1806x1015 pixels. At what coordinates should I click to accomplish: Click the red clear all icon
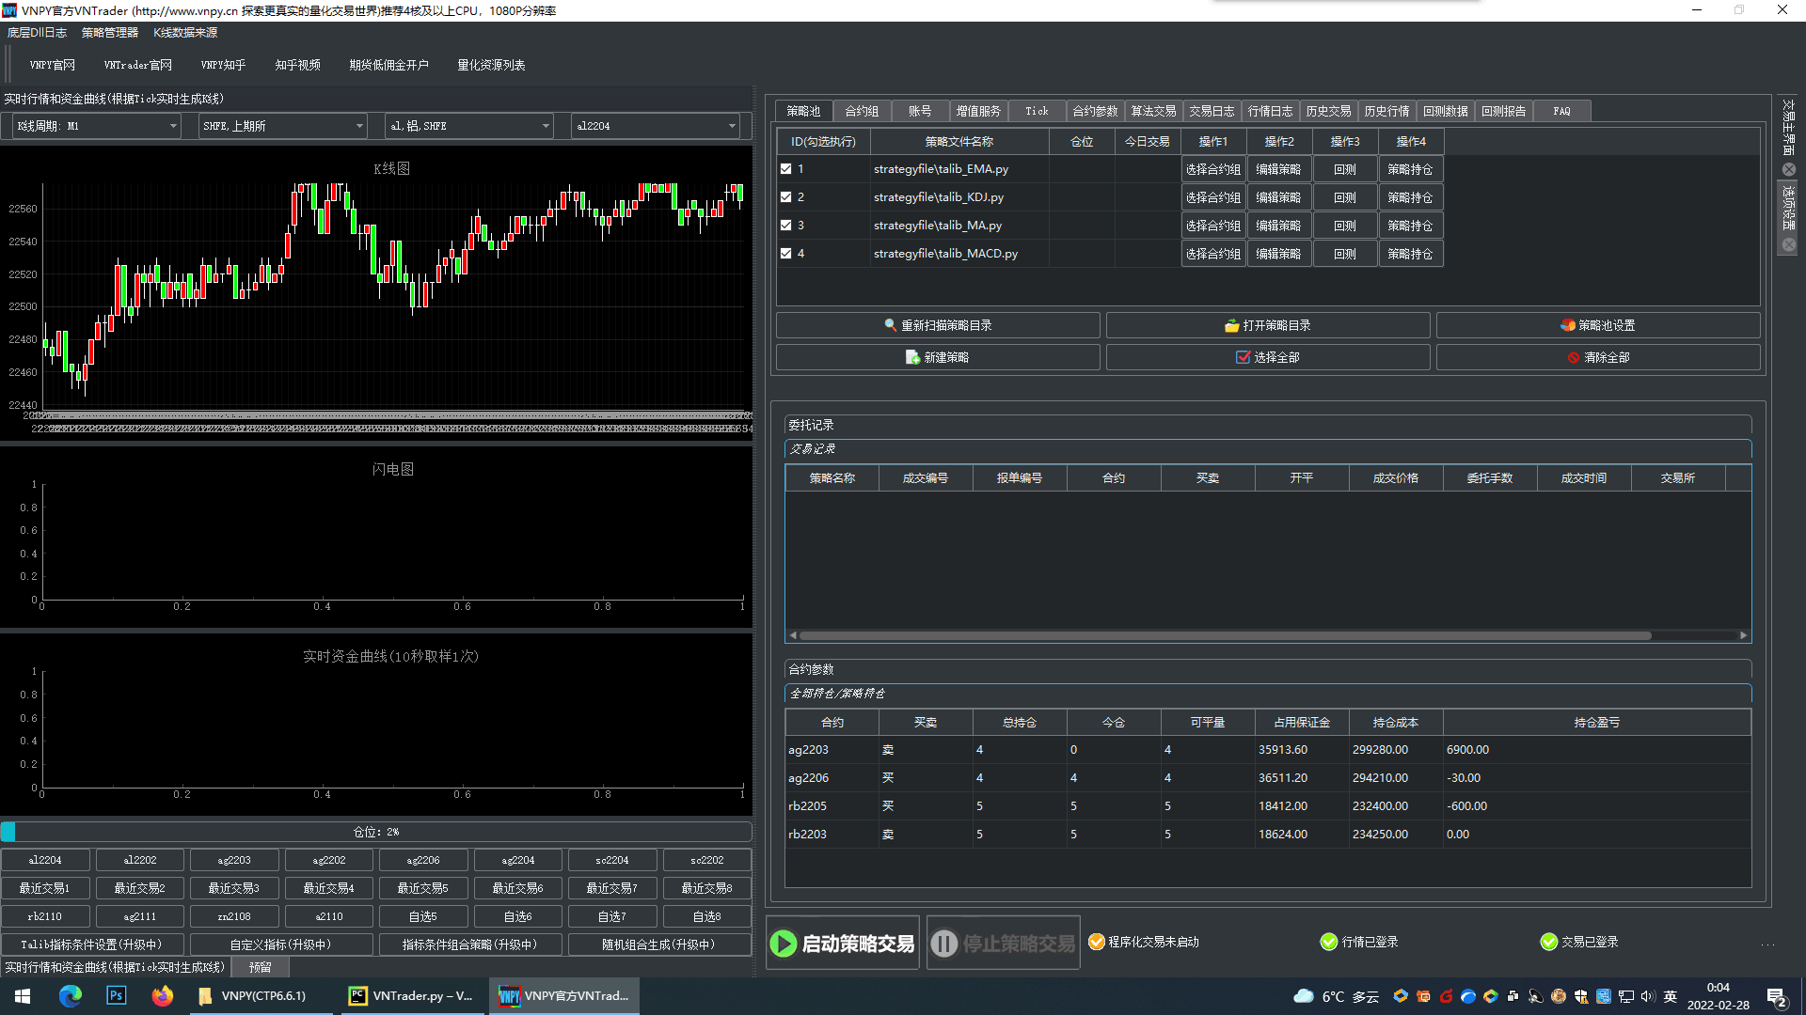click(x=1573, y=357)
